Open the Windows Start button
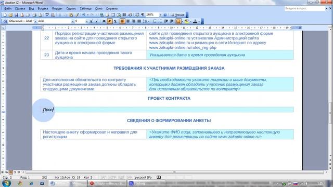333x187 pixels. click(6, 183)
